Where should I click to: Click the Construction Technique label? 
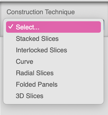coord(41,12)
